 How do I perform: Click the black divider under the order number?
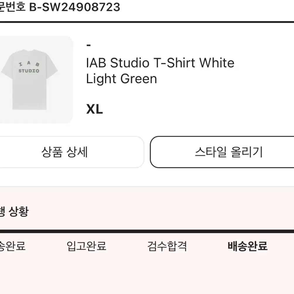click(147, 22)
